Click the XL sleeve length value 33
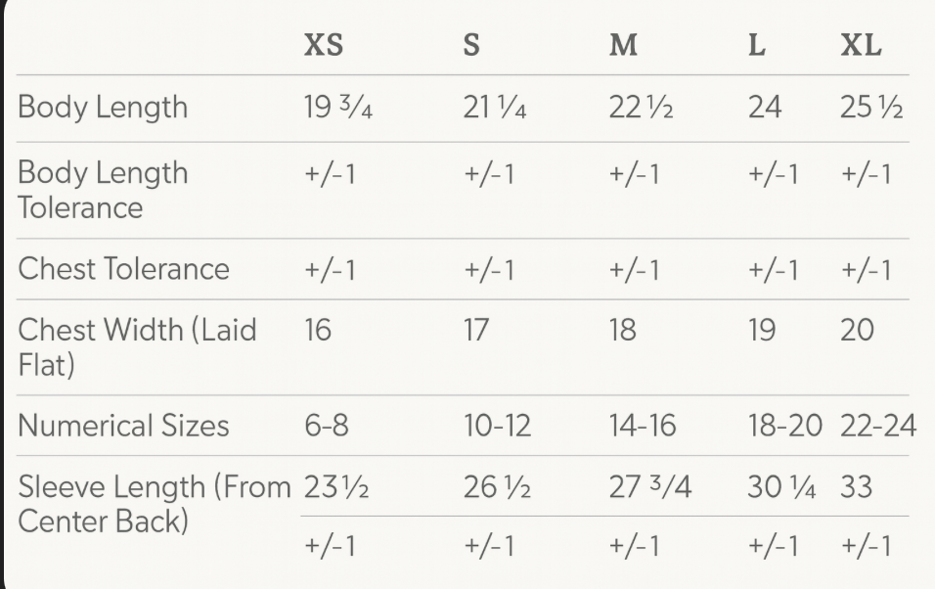The height and width of the screenshot is (589, 935). [856, 486]
